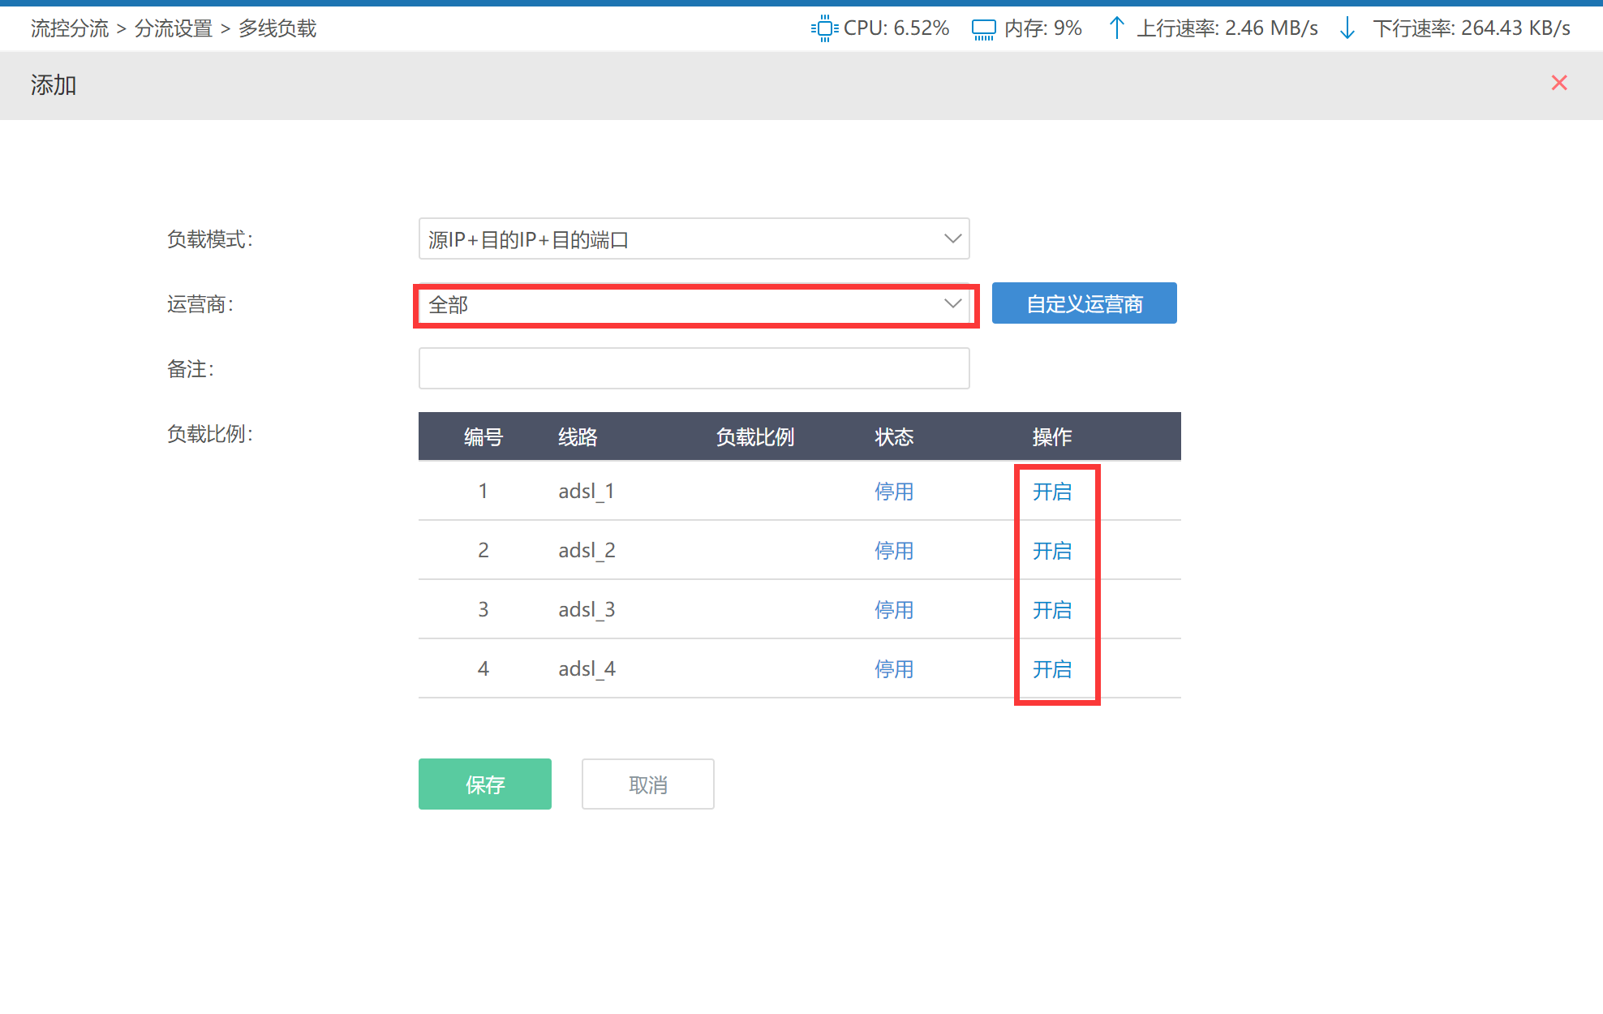Click the download rate arrow icon

pyautogui.click(x=1347, y=28)
